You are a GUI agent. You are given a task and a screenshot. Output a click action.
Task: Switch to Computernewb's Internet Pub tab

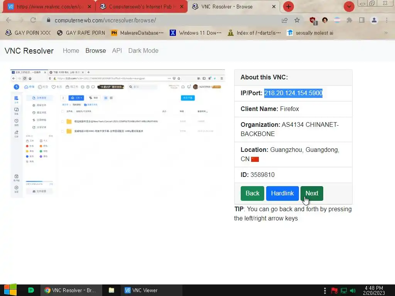point(141,7)
